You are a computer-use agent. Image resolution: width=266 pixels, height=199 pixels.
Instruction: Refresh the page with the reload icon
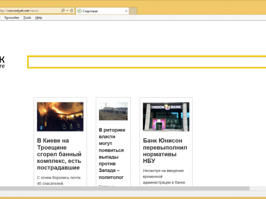pyautogui.click(x=71, y=11)
